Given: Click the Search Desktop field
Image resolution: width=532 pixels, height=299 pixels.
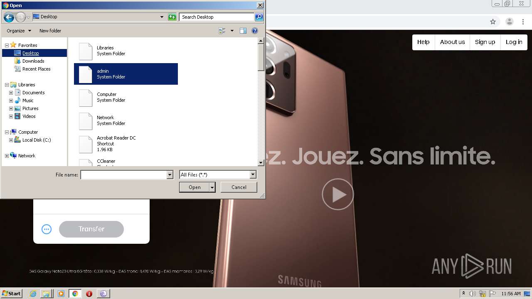Looking at the screenshot, I should tap(217, 17).
